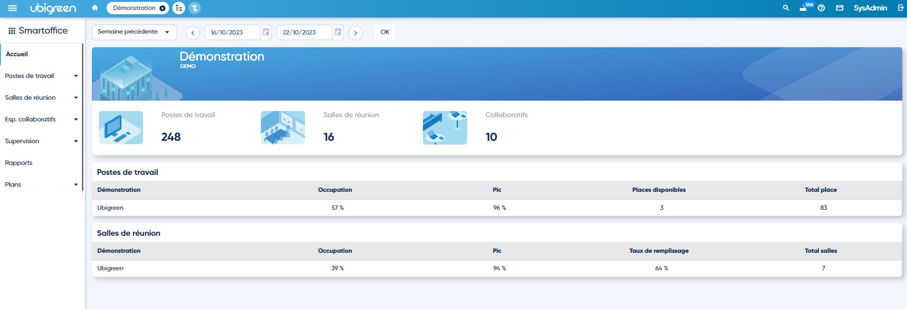This screenshot has width=907, height=309.
Task: Open the Démonstration site selector pill
Action: (138, 8)
